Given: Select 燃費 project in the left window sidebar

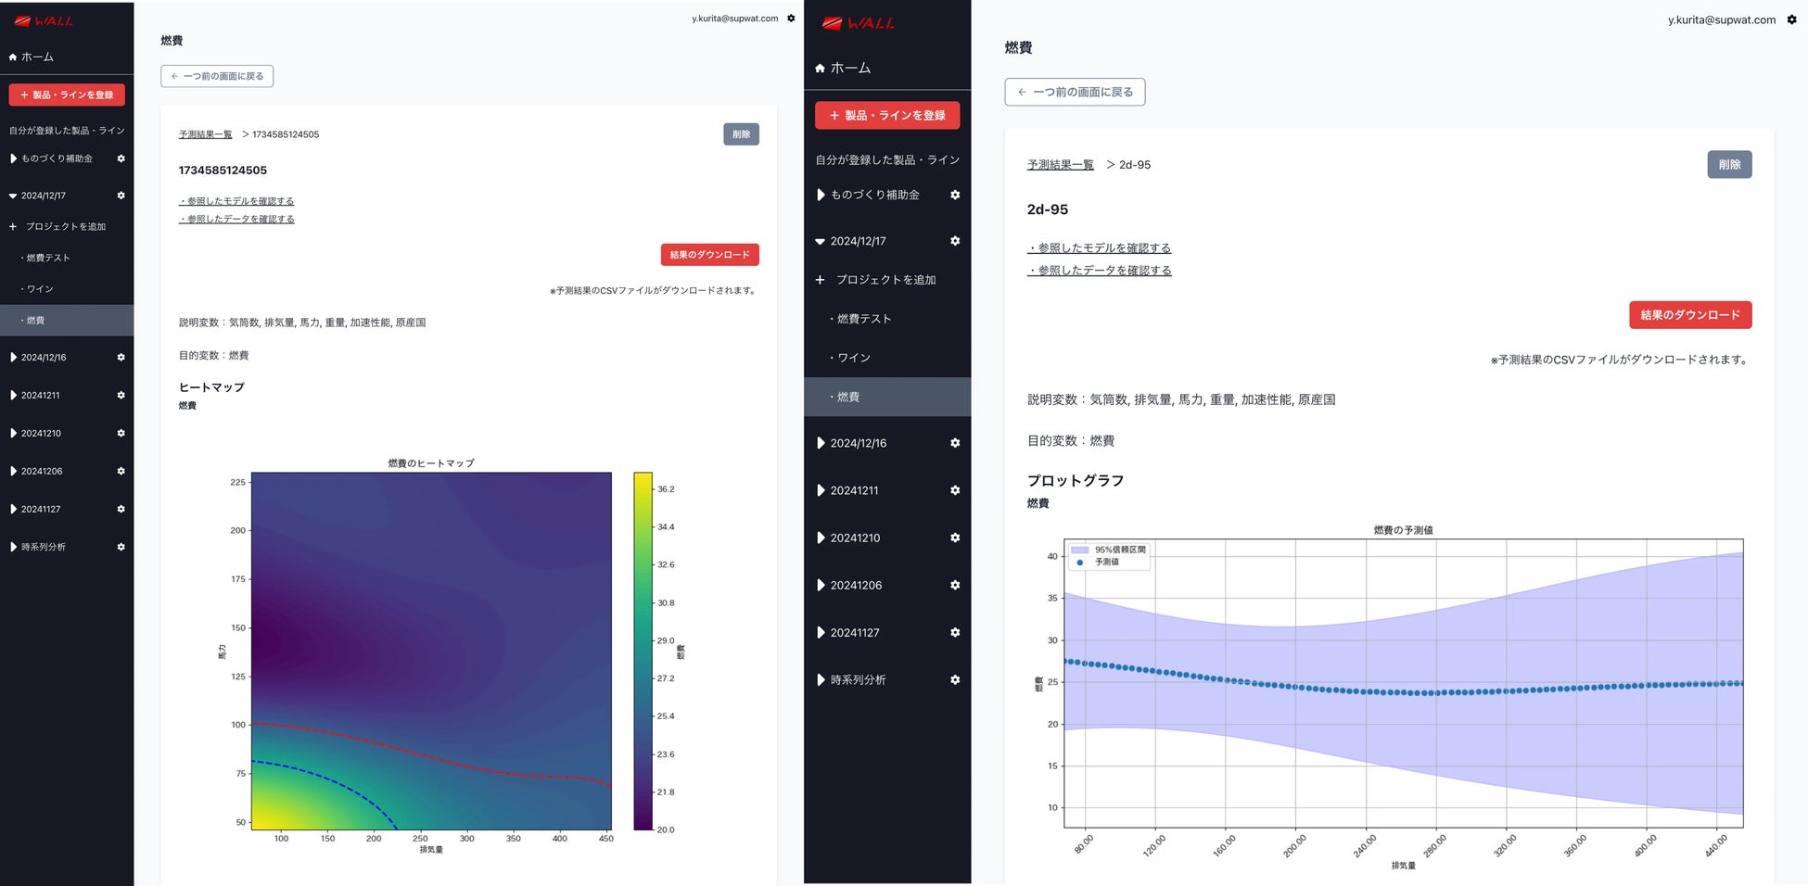Looking at the screenshot, I should (x=67, y=320).
